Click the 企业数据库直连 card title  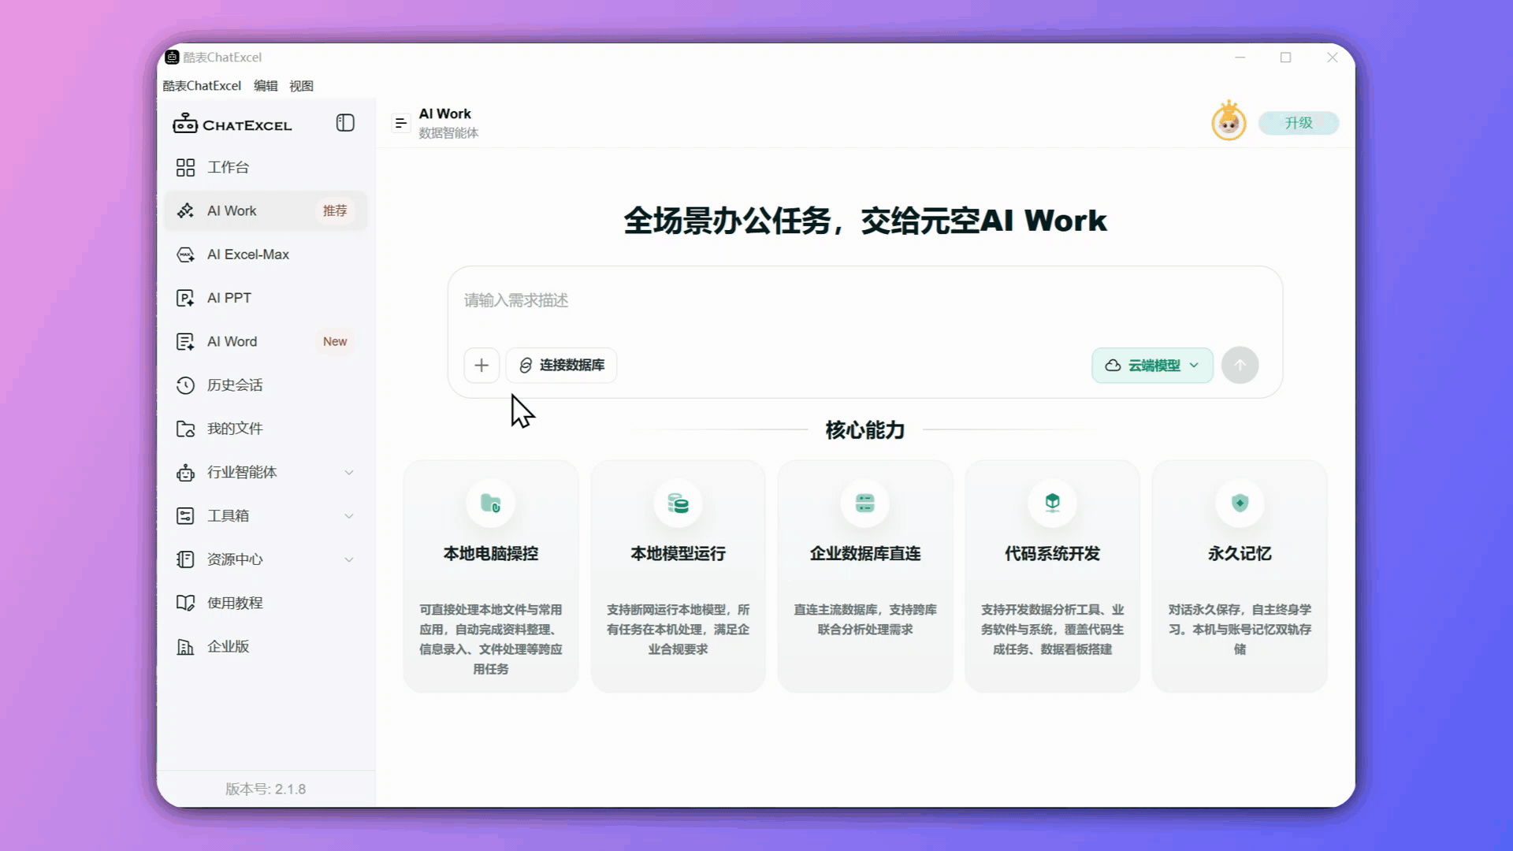click(x=865, y=554)
